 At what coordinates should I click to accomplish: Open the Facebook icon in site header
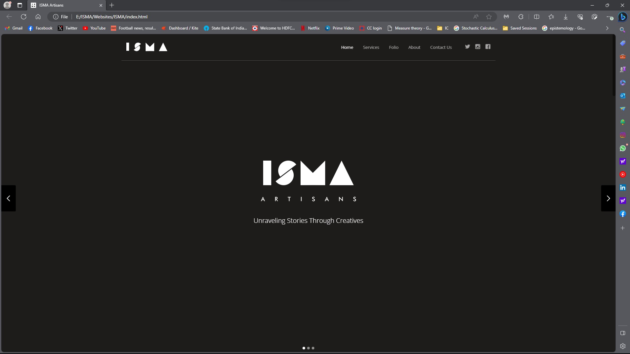tap(488, 47)
